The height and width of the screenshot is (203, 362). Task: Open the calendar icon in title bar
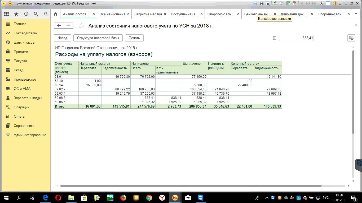click(294, 3)
